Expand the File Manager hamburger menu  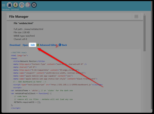click(x=136, y=17)
